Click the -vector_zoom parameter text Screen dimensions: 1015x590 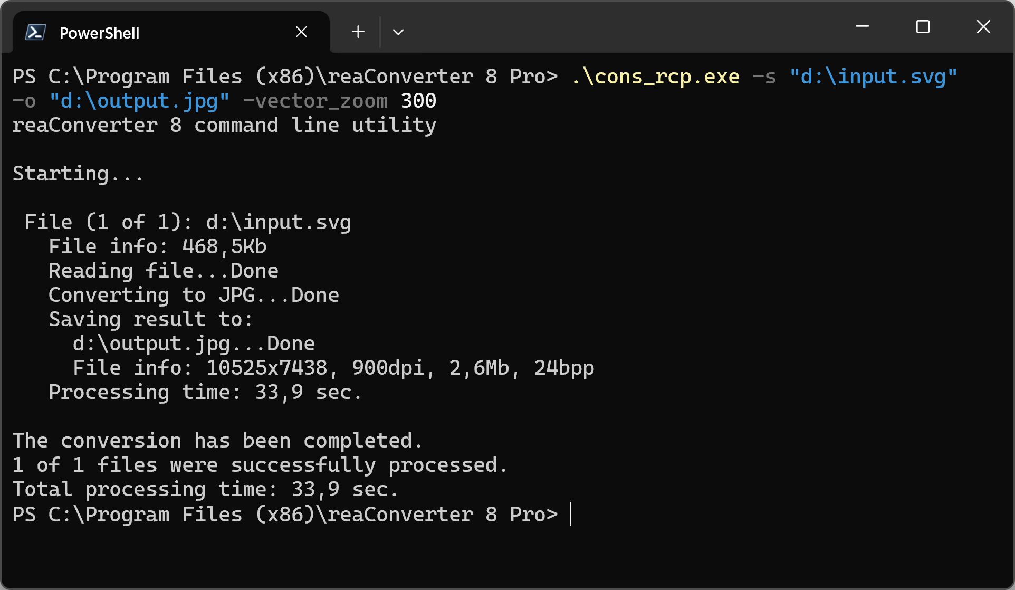(x=315, y=101)
